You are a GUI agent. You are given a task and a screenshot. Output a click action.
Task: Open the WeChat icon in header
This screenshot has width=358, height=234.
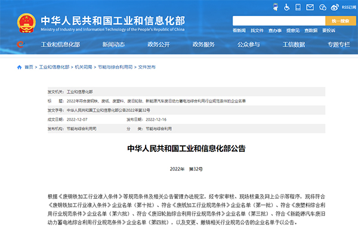[x=323, y=7]
